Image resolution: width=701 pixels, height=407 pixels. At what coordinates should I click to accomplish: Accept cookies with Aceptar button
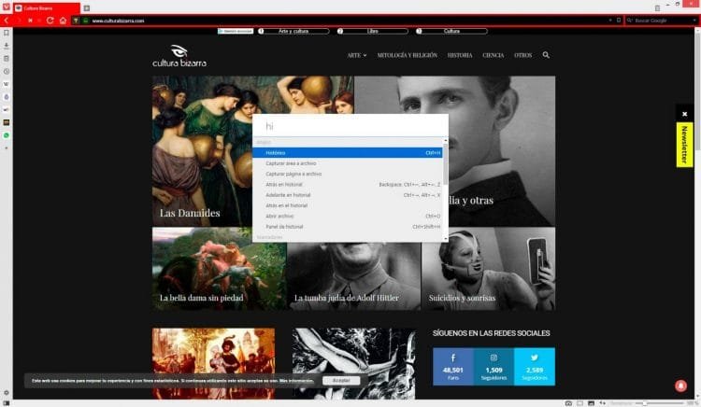[x=341, y=381]
